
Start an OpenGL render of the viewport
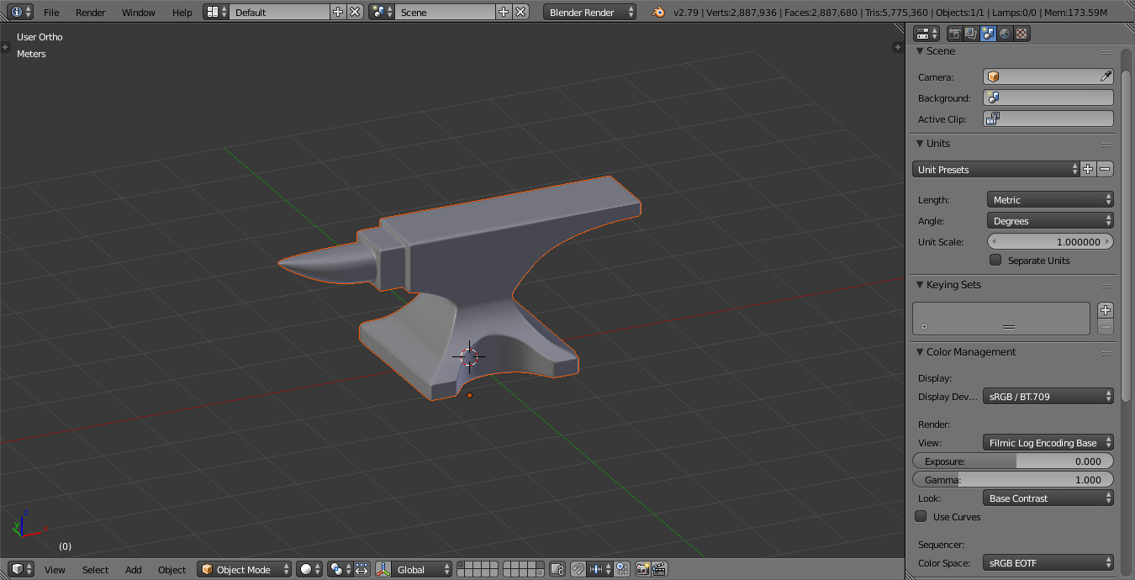[x=642, y=569]
